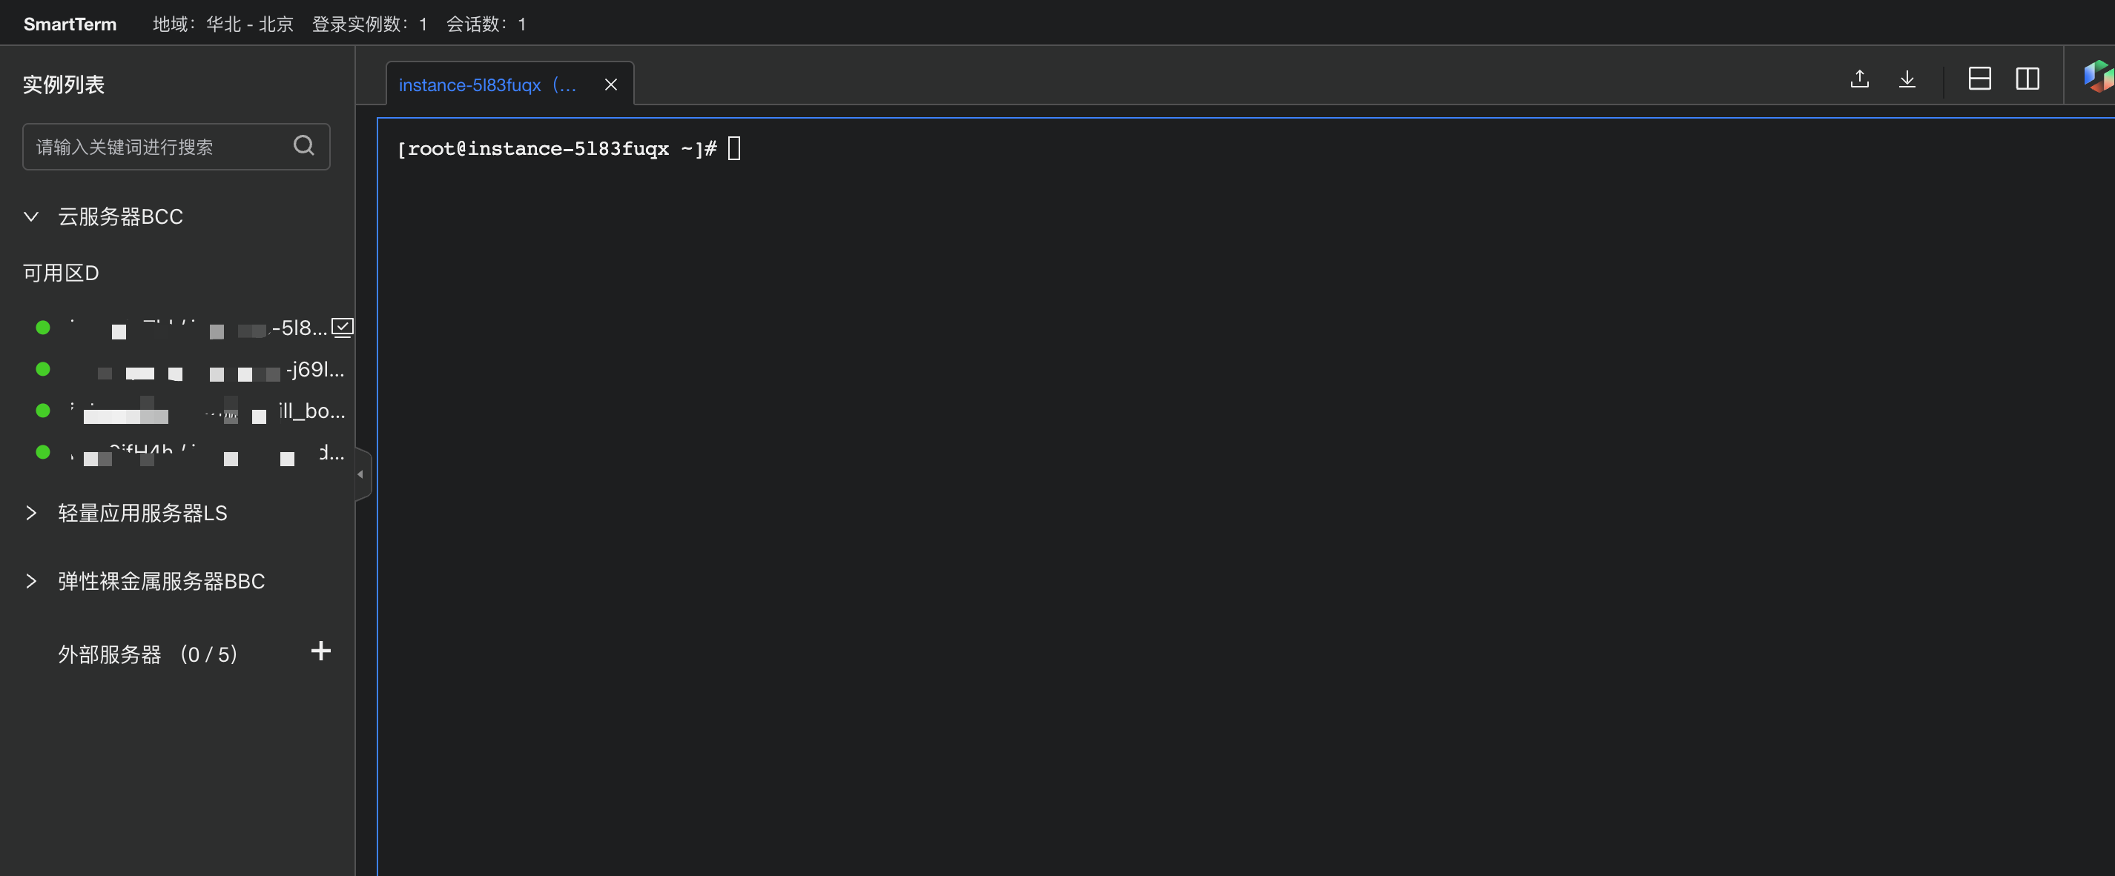Click the 外部服务器 (0 / 5) label
This screenshot has height=876, width=2115.
click(148, 654)
